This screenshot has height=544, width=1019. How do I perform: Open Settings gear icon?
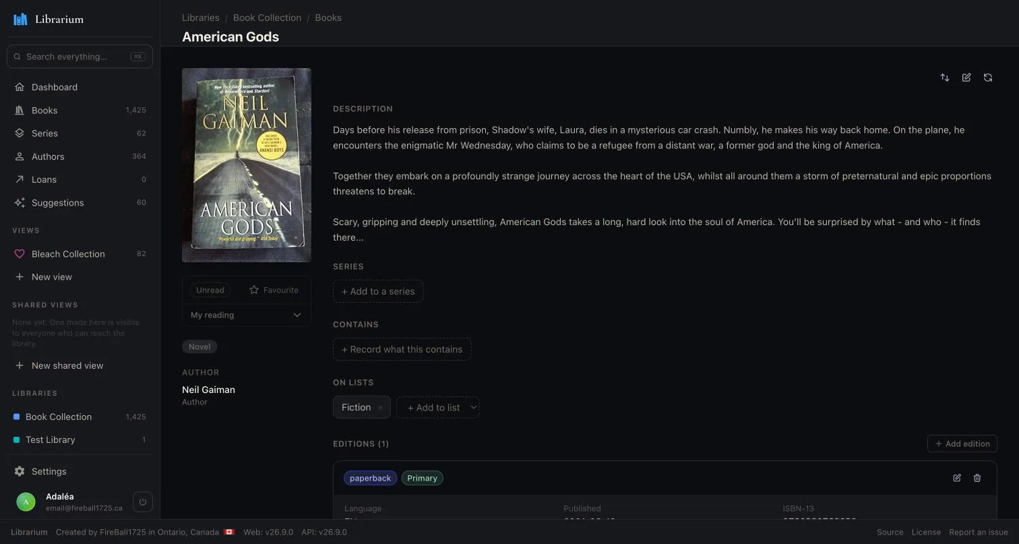(x=20, y=471)
